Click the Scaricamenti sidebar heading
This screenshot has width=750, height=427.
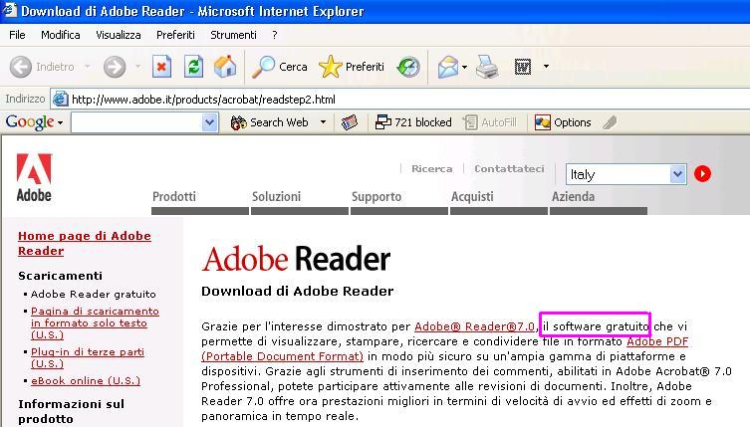pos(61,276)
